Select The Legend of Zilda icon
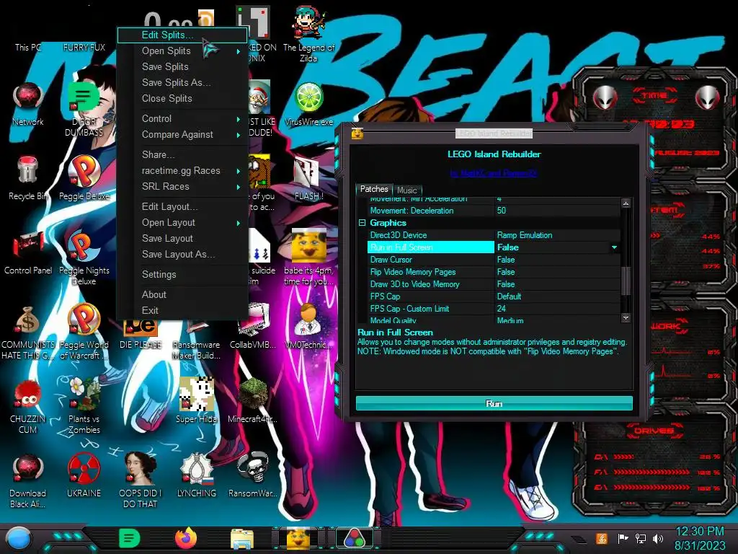 point(308,35)
